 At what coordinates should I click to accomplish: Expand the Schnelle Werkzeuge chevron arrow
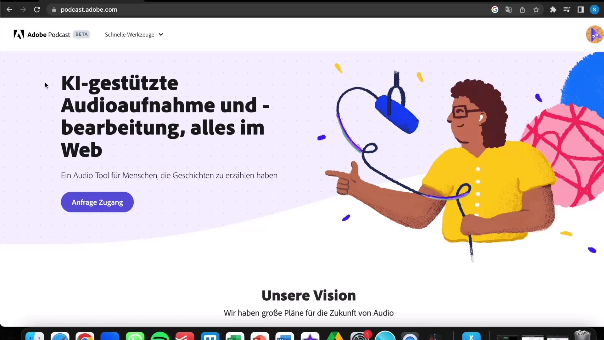click(x=161, y=34)
